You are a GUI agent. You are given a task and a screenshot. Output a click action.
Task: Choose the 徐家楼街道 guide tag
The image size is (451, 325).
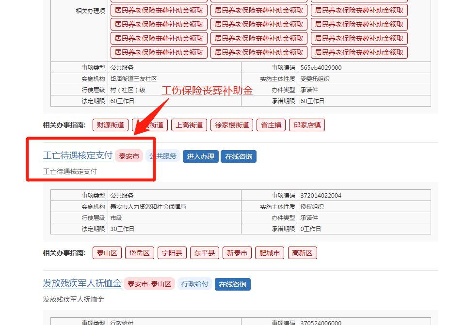232,125
